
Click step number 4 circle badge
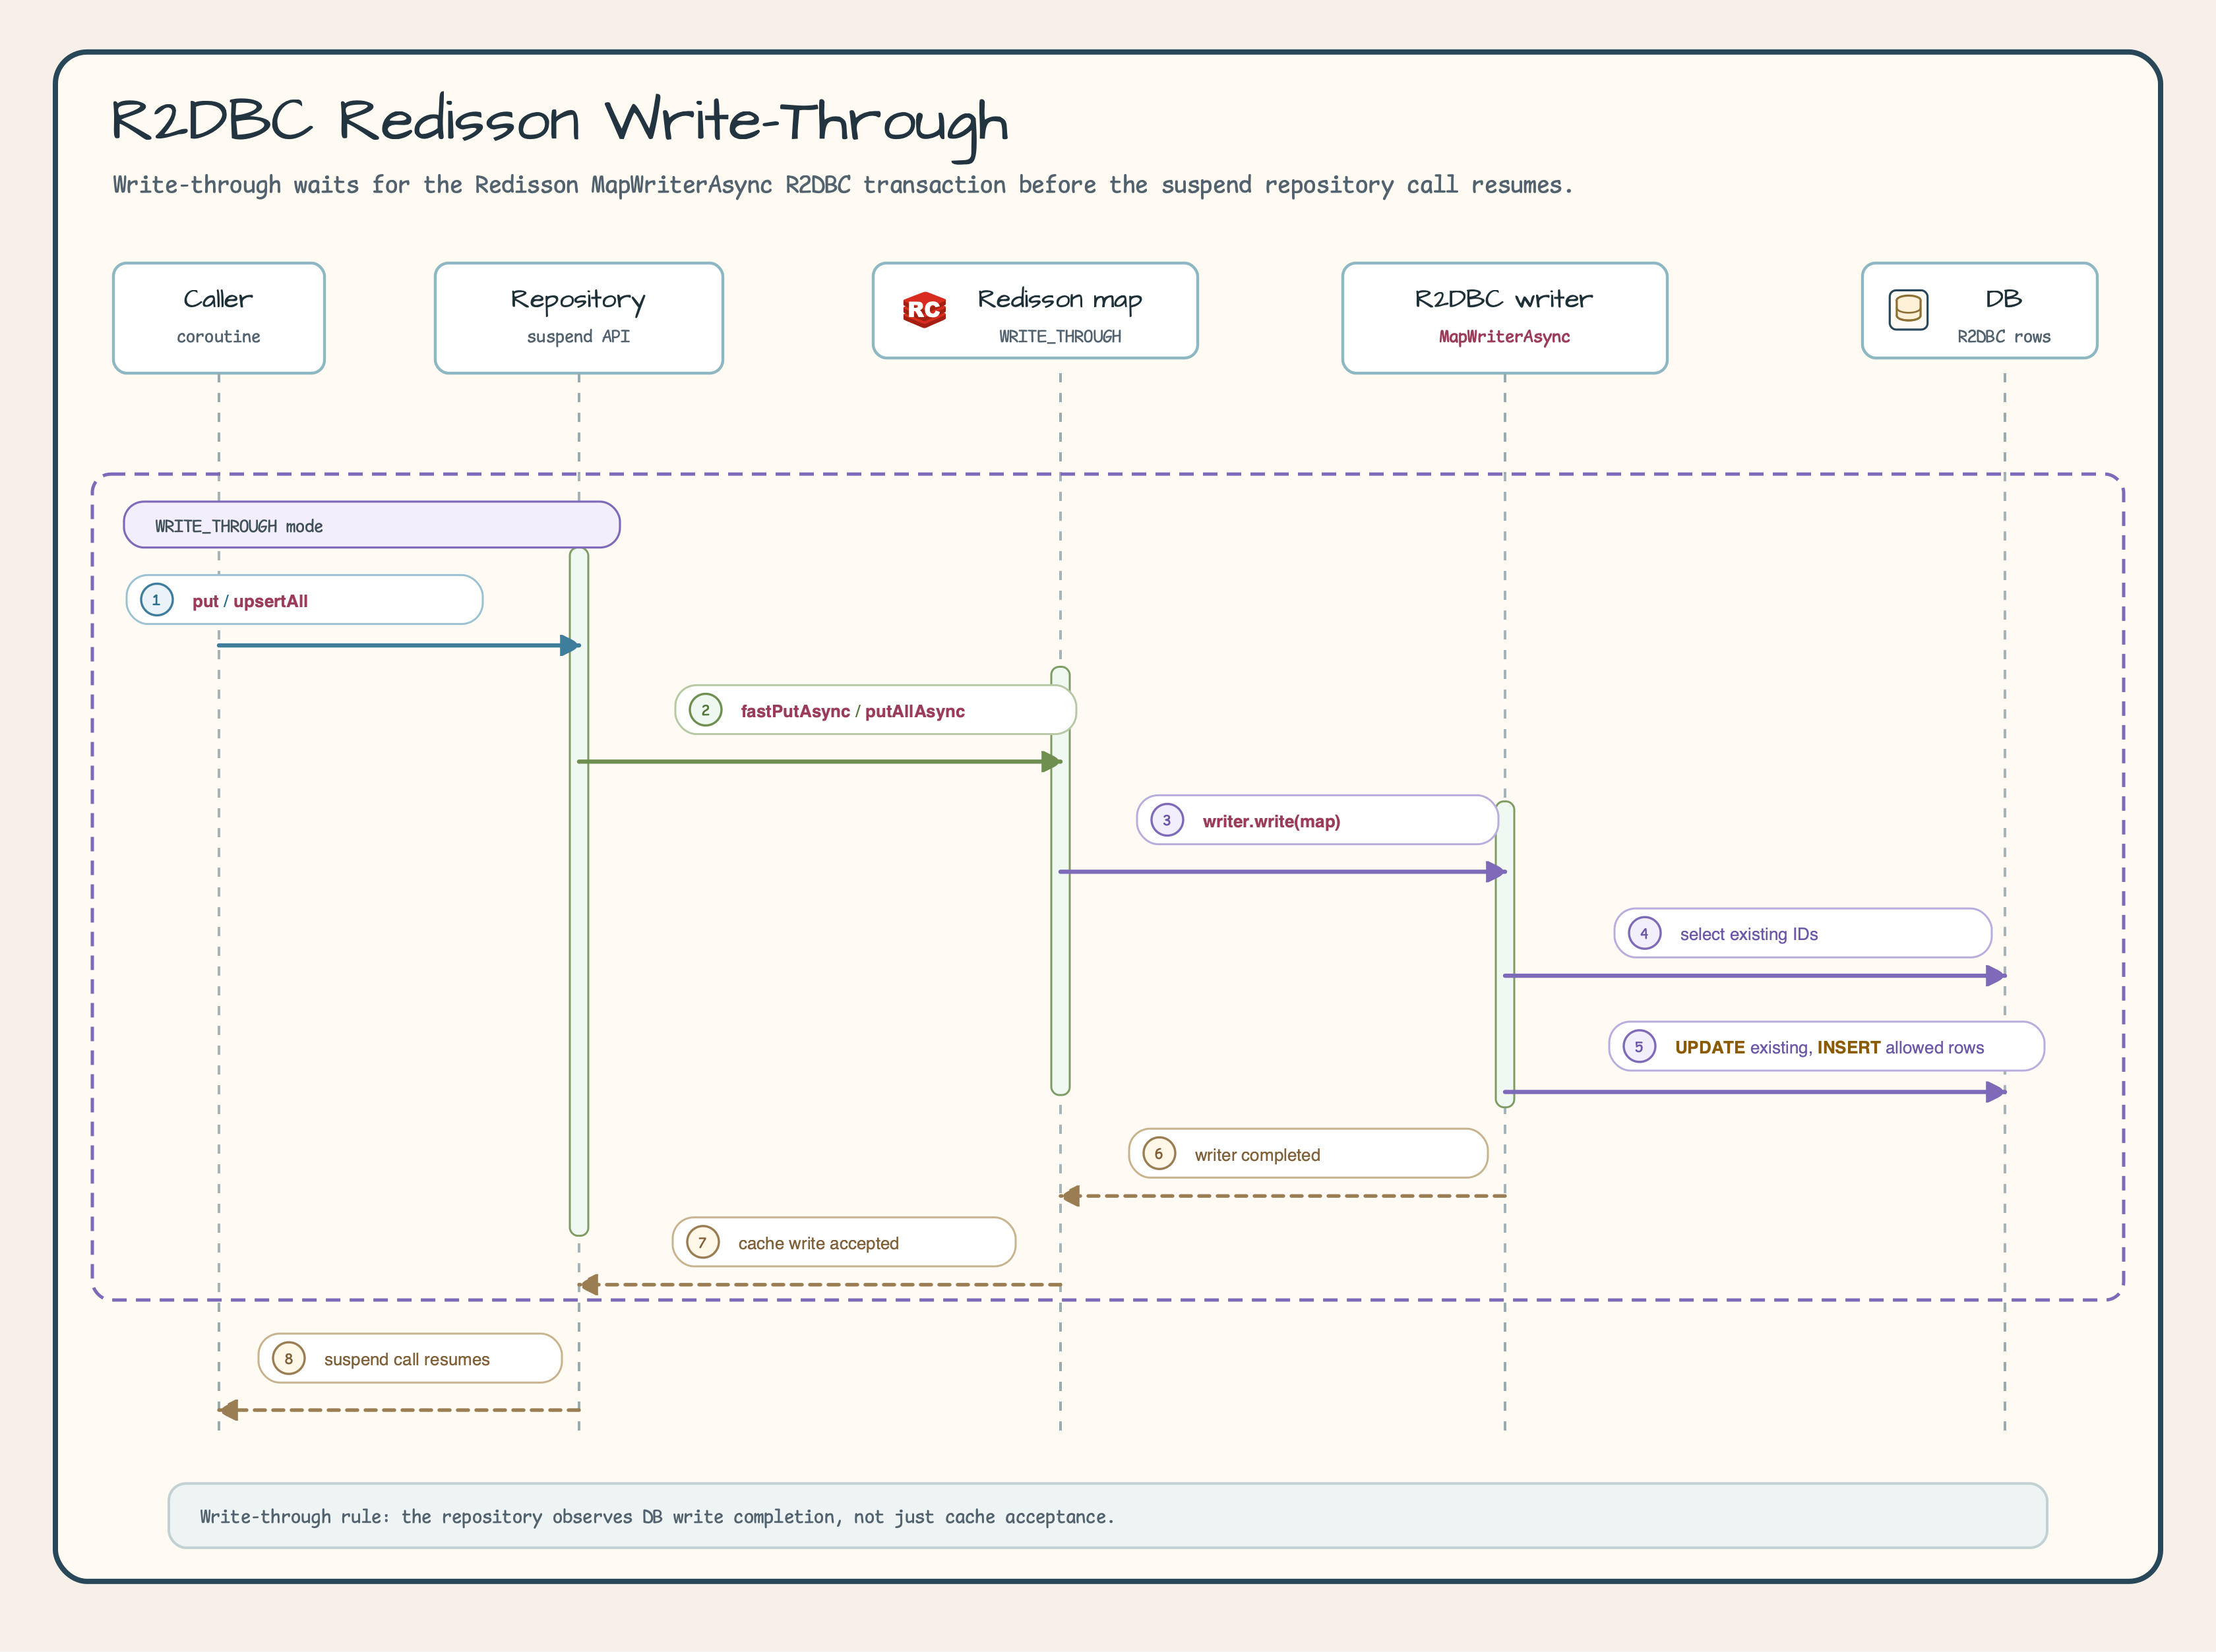tap(1644, 933)
